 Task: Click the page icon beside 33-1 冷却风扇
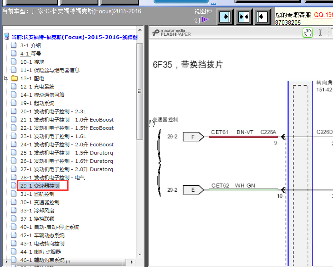(14, 211)
